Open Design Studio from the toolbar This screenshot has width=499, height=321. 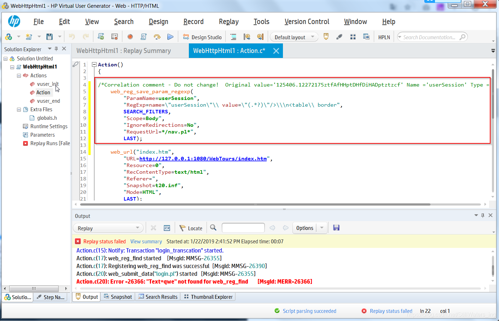202,37
